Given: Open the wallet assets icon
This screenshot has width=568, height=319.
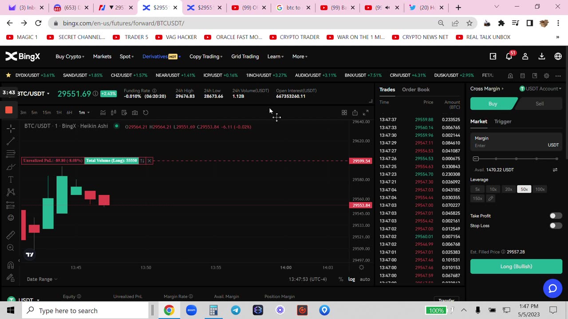Looking at the screenshot, I should pyautogui.click(x=493, y=56).
